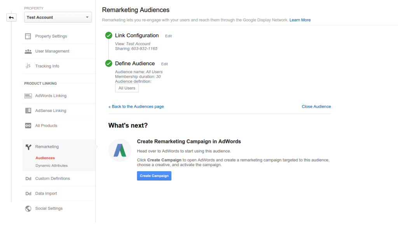Image resolution: width=398 pixels, height=226 pixels.
Task: Click the Close Audience link
Action: pyautogui.click(x=316, y=107)
